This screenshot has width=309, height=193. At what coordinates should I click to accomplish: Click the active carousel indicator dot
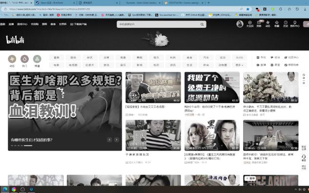point(28,146)
